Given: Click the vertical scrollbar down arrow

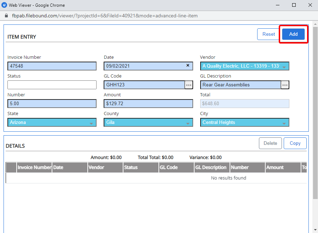Looking at the screenshot, I should click(x=315, y=230).
